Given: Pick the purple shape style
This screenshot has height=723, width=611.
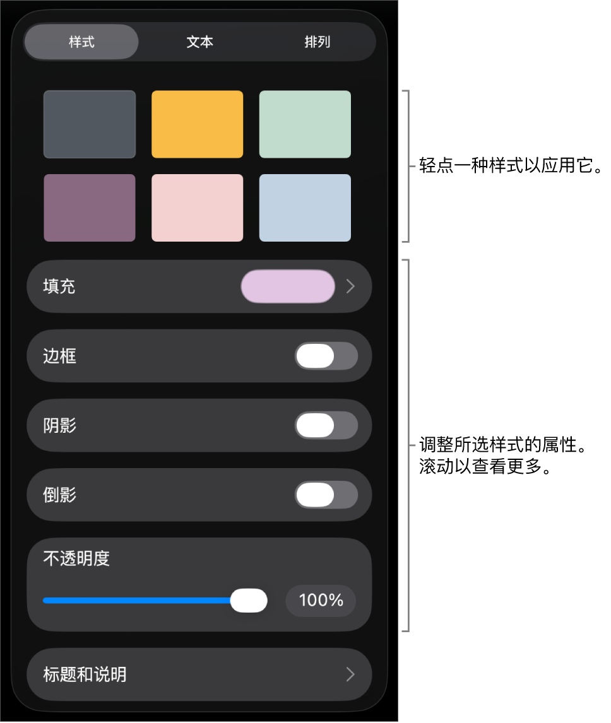Looking at the screenshot, I should click(x=90, y=208).
